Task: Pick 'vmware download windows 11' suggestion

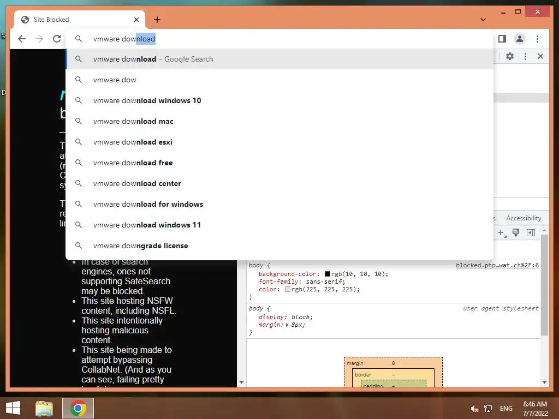Action: (279, 225)
